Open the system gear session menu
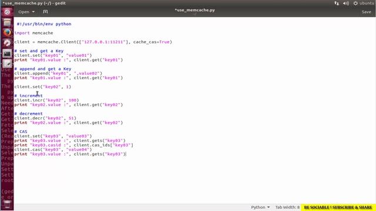376x211 pixels. 355,3
